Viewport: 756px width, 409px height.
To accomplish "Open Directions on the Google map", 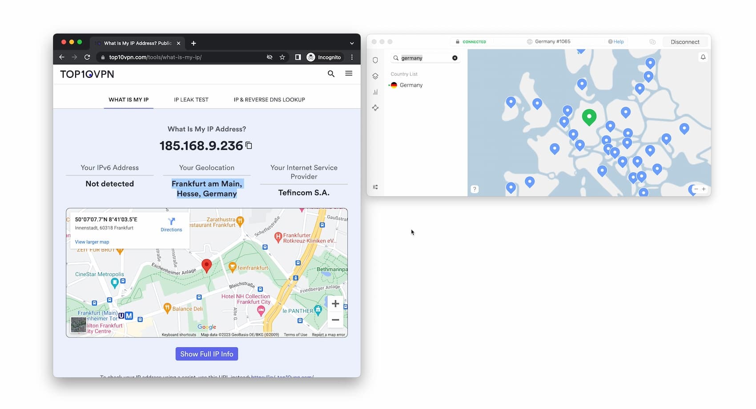I will (x=171, y=225).
